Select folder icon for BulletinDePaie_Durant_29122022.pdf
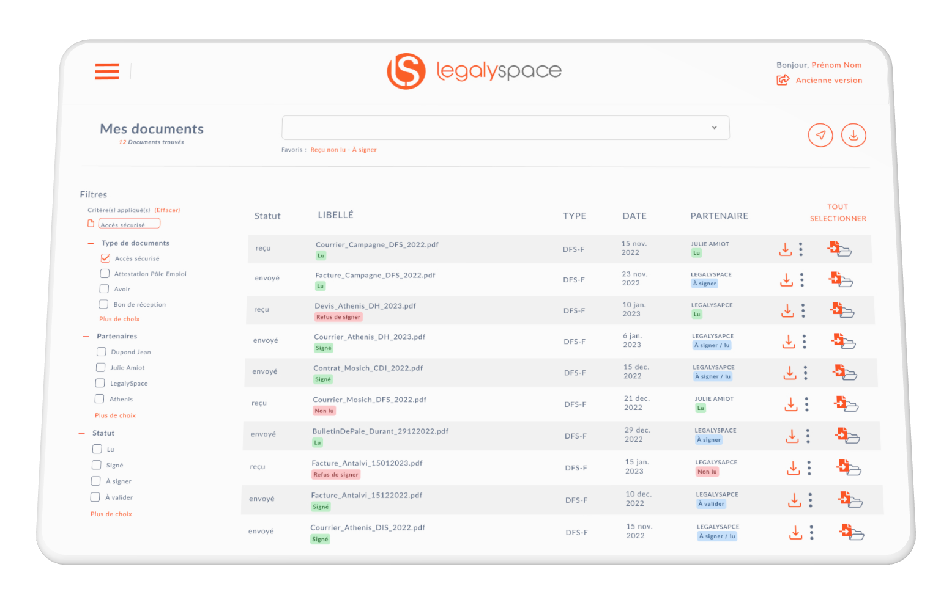This screenshot has height=600, width=952. point(848,435)
